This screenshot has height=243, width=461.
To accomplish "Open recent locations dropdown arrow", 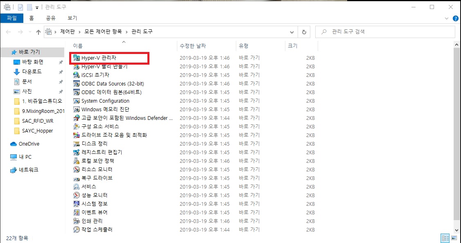I will [x=29, y=32].
